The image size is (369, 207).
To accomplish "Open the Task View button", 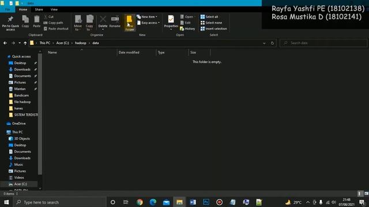I will (x=126, y=202).
